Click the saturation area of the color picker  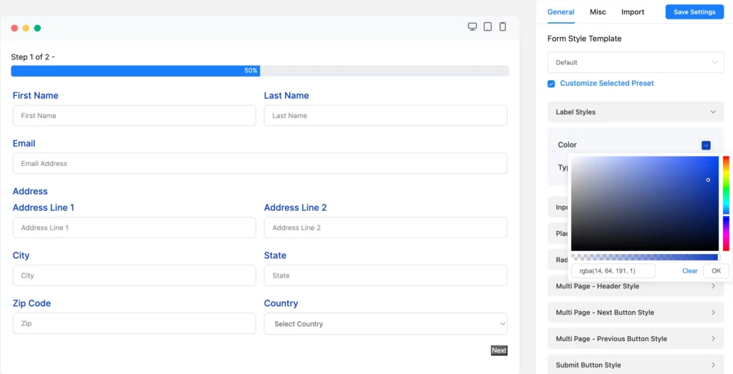pos(645,204)
